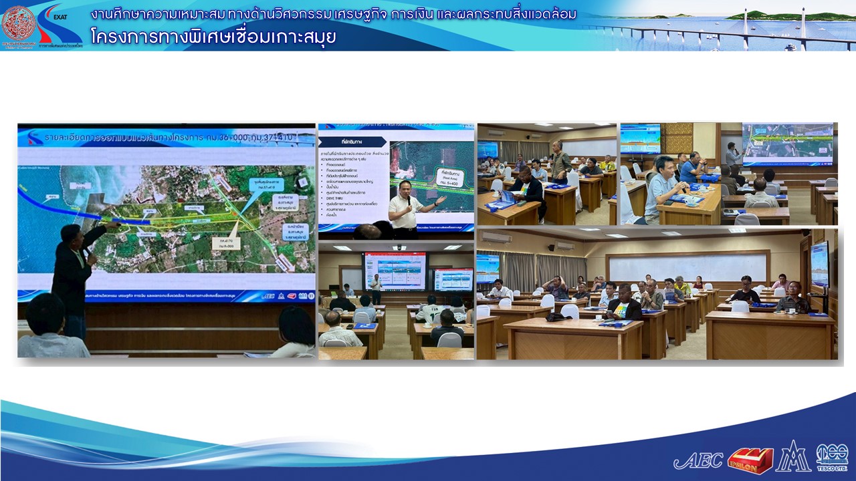The height and width of the screenshot is (481, 856).
Task: Select the header subtitle line beginning งานศึกษาความเหมาะสม
Action: (x=333, y=14)
